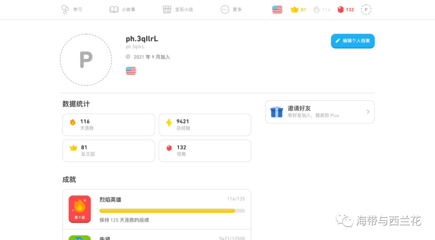Click the US flag under the join date

pyautogui.click(x=131, y=71)
